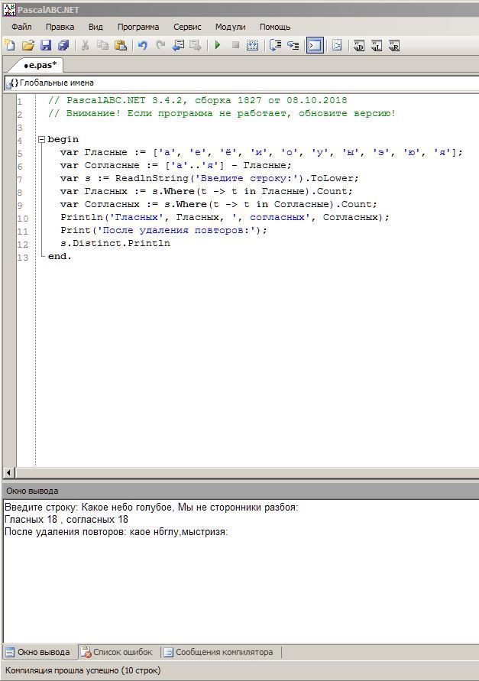The width and height of the screenshot is (479, 681).
Task: Open the Сервис menu
Action: pyautogui.click(x=187, y=27)
